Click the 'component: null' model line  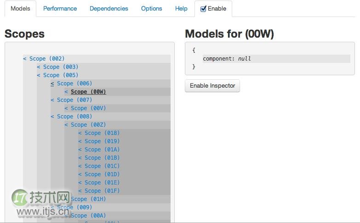(276, 59)
